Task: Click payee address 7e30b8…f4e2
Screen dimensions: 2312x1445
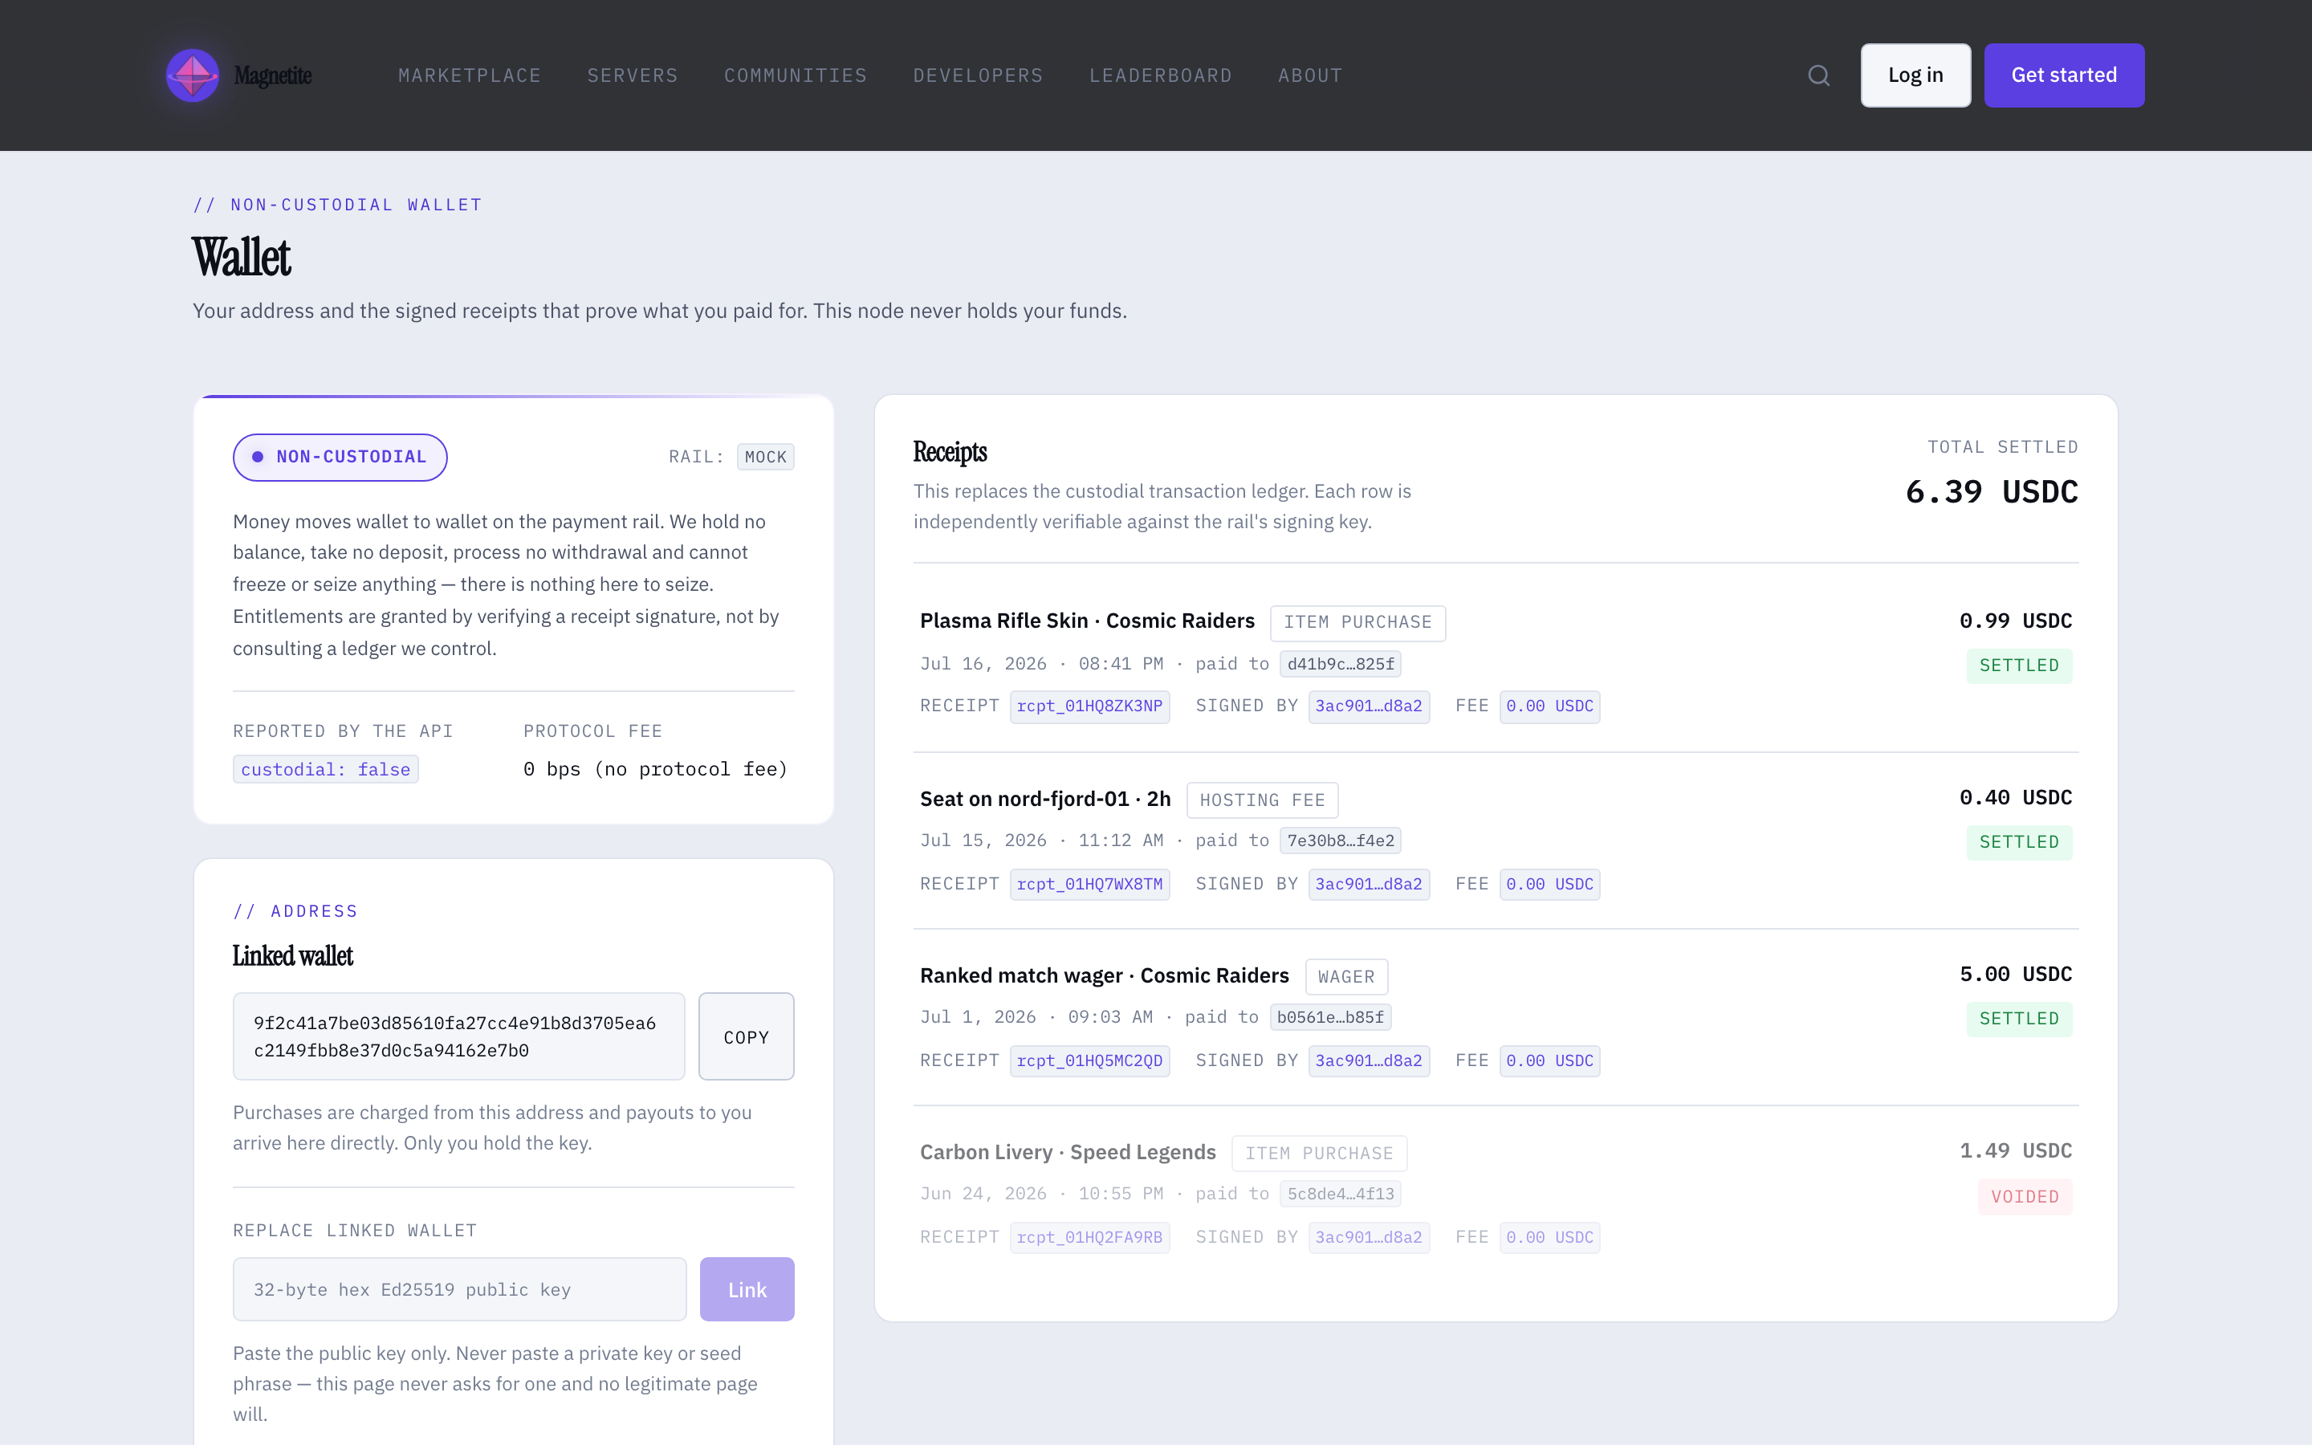Action: [x=1341, y=841]
